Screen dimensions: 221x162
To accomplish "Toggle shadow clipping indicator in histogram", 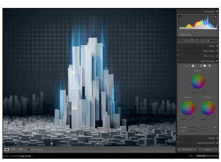I will click(x=180, y=16).
